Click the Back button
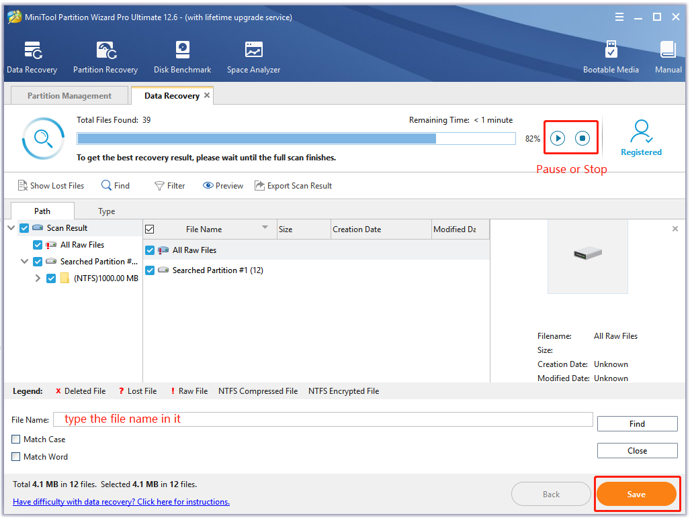Screen dimensions: 692x518 point(551,495)
